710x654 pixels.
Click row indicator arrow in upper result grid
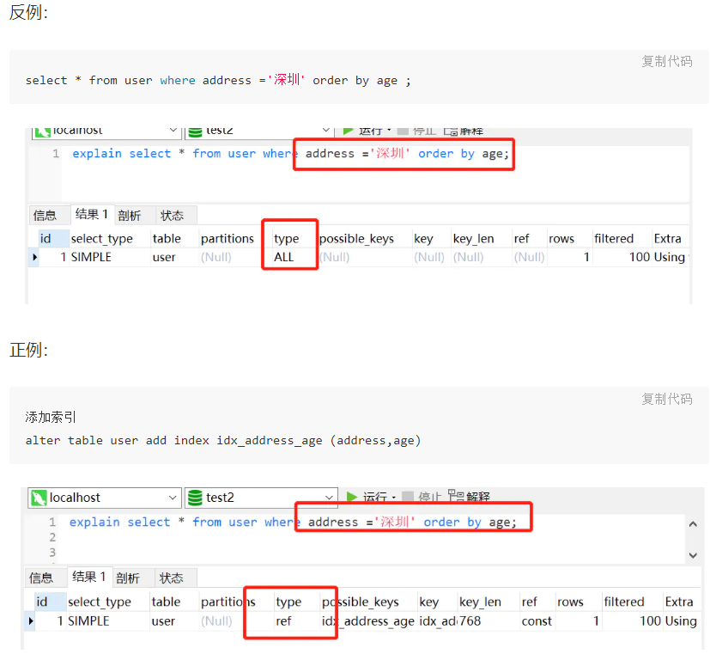34,257
